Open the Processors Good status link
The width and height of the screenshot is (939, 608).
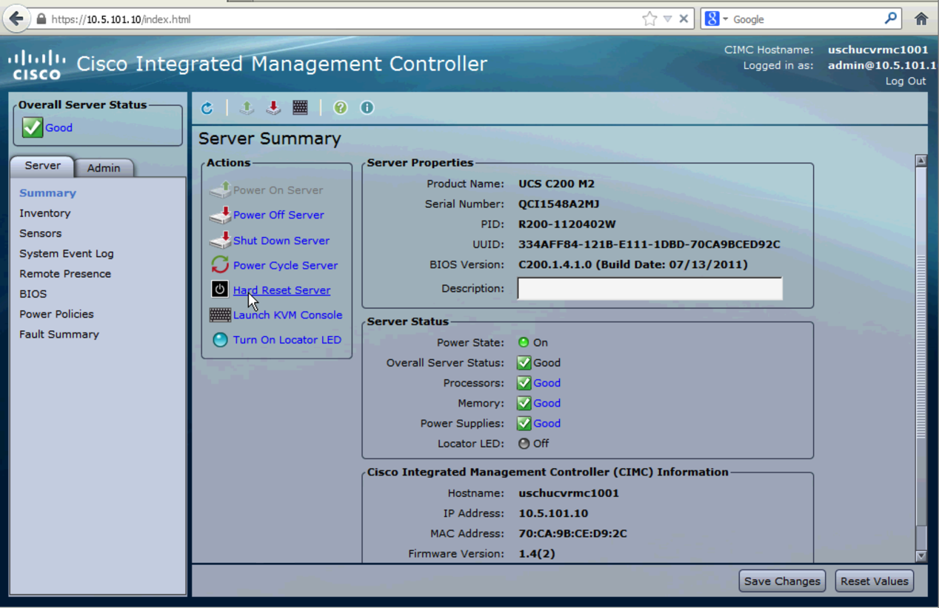coord(547,383)
